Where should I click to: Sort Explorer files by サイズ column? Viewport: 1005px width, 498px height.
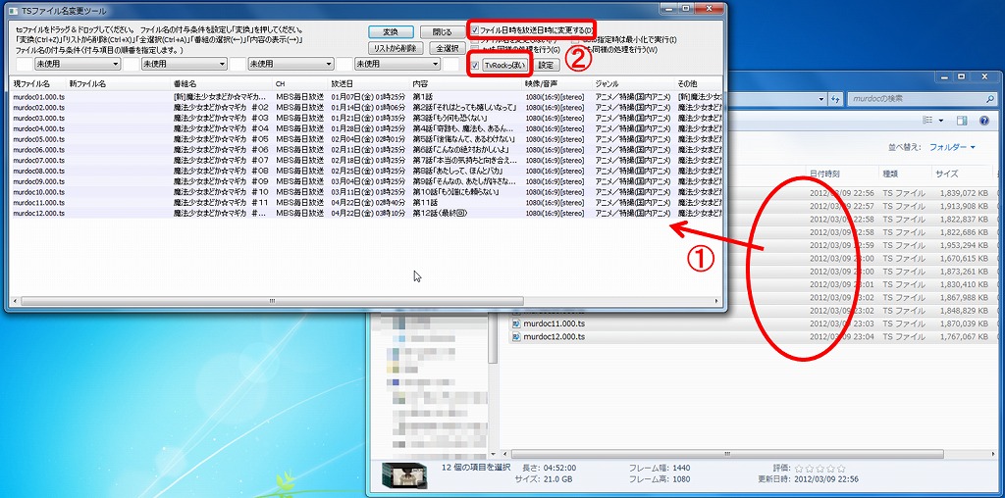(x=962, y=174)
